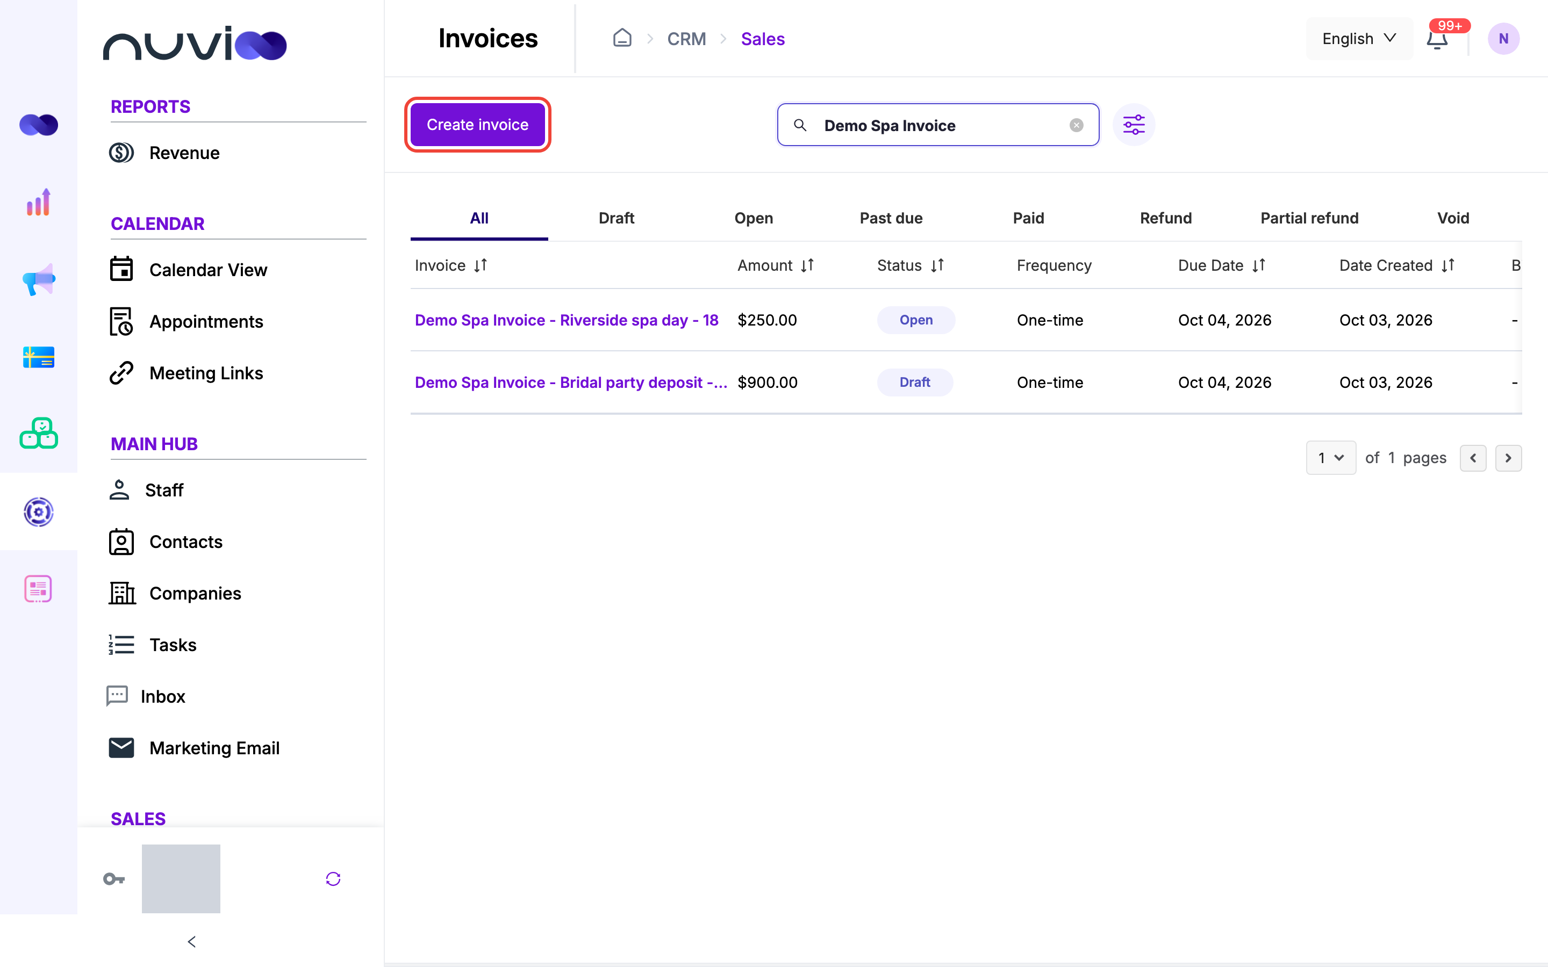
Task: Open the pink form layout rail icon
Action: click(x=38, y=589)
